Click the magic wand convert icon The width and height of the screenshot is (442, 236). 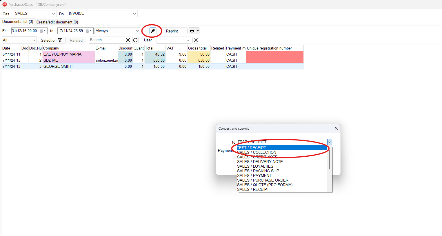click(x=153, y=31)
